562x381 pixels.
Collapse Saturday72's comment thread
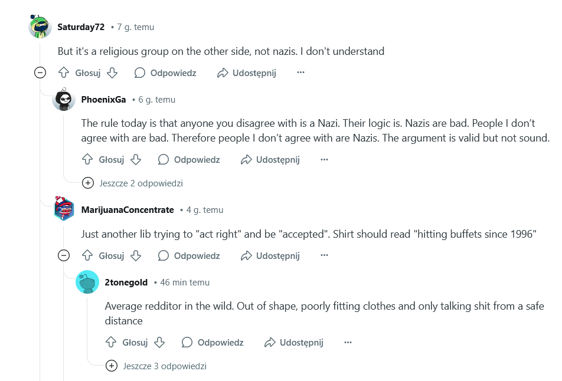click(x=40, y=73)
